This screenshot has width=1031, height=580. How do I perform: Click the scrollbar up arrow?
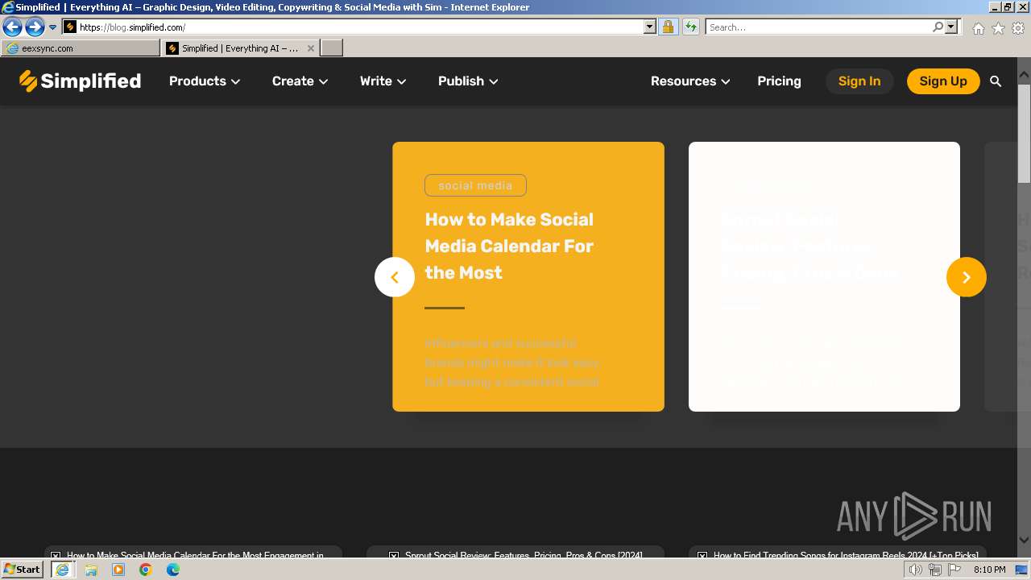[1024, 75]
